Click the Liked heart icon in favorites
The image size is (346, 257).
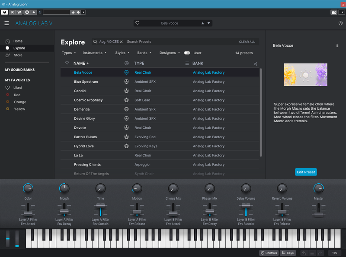point(7,88)
